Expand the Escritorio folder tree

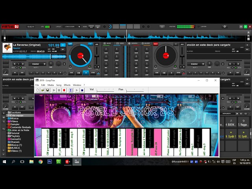(7, 113)
